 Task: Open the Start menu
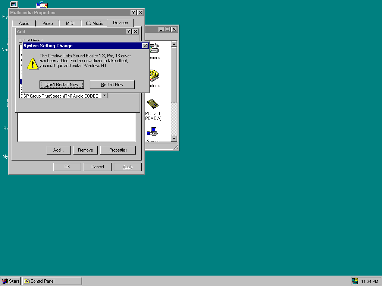click(11, 281)
